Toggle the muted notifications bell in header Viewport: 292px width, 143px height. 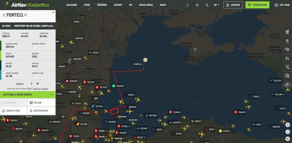(x=197, y=5)
